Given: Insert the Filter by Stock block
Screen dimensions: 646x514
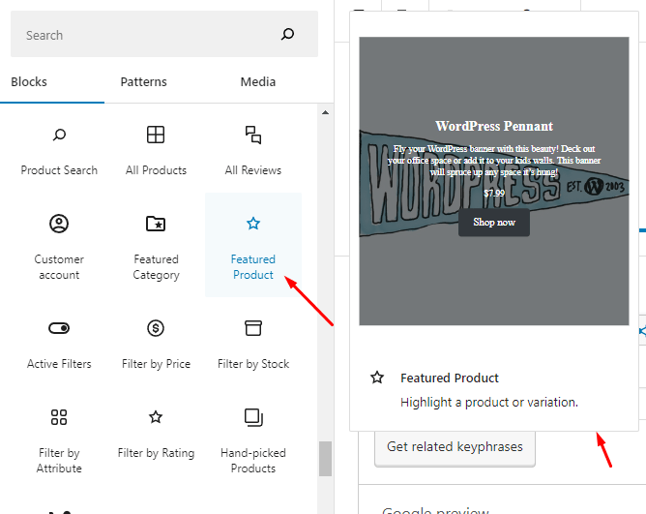Looking at the screenshot, I should [x=253, y=343].
